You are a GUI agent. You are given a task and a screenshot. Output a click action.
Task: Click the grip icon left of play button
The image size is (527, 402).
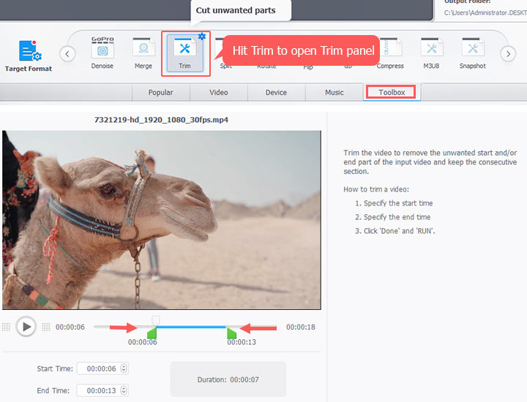(7, 327)
